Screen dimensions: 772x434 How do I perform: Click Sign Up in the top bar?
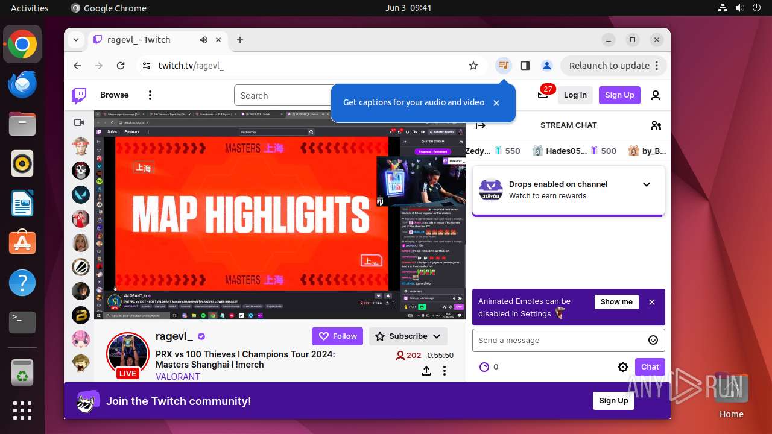(619, 95)
